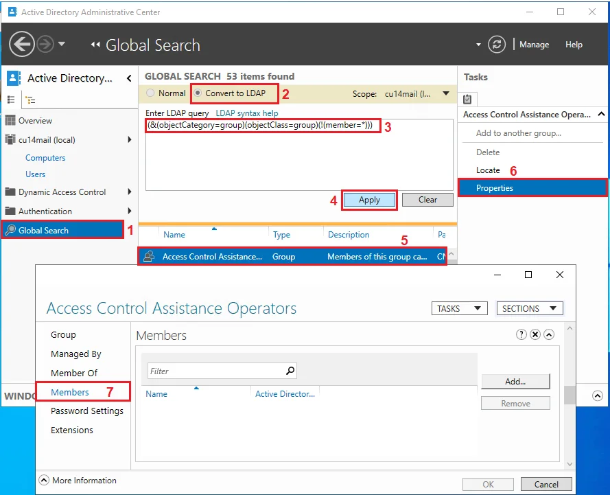Select the Convert to LDAP radio button

point(198,93)
